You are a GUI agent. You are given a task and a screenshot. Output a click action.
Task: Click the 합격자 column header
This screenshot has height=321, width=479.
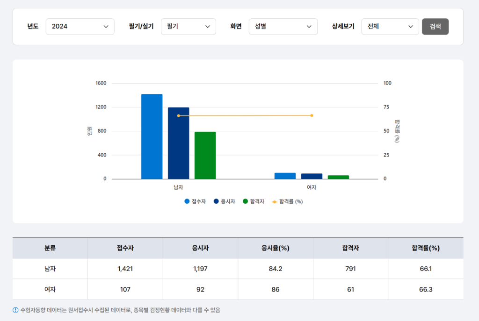(351, 248)
